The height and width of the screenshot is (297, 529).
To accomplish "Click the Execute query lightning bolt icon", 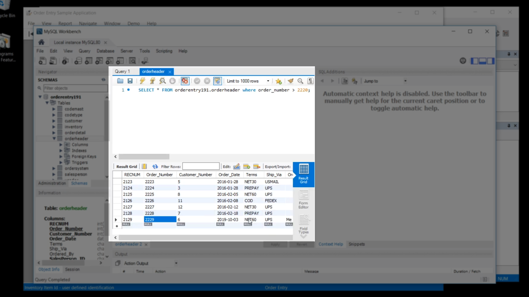I will point(142,81).
